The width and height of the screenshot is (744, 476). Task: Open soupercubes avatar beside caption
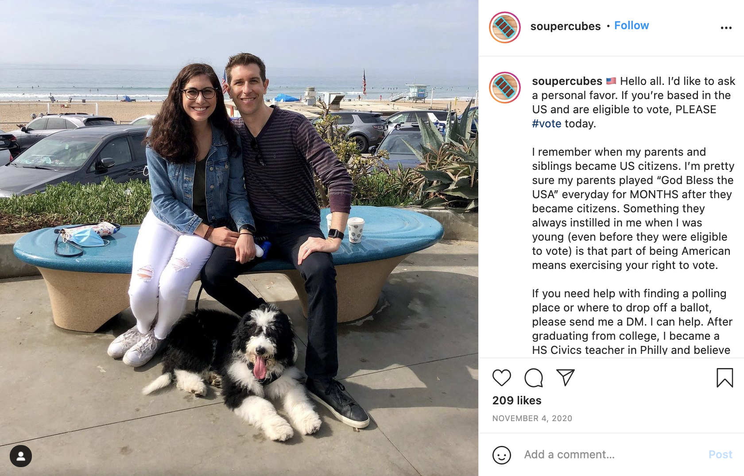click(x=505, y=88)
